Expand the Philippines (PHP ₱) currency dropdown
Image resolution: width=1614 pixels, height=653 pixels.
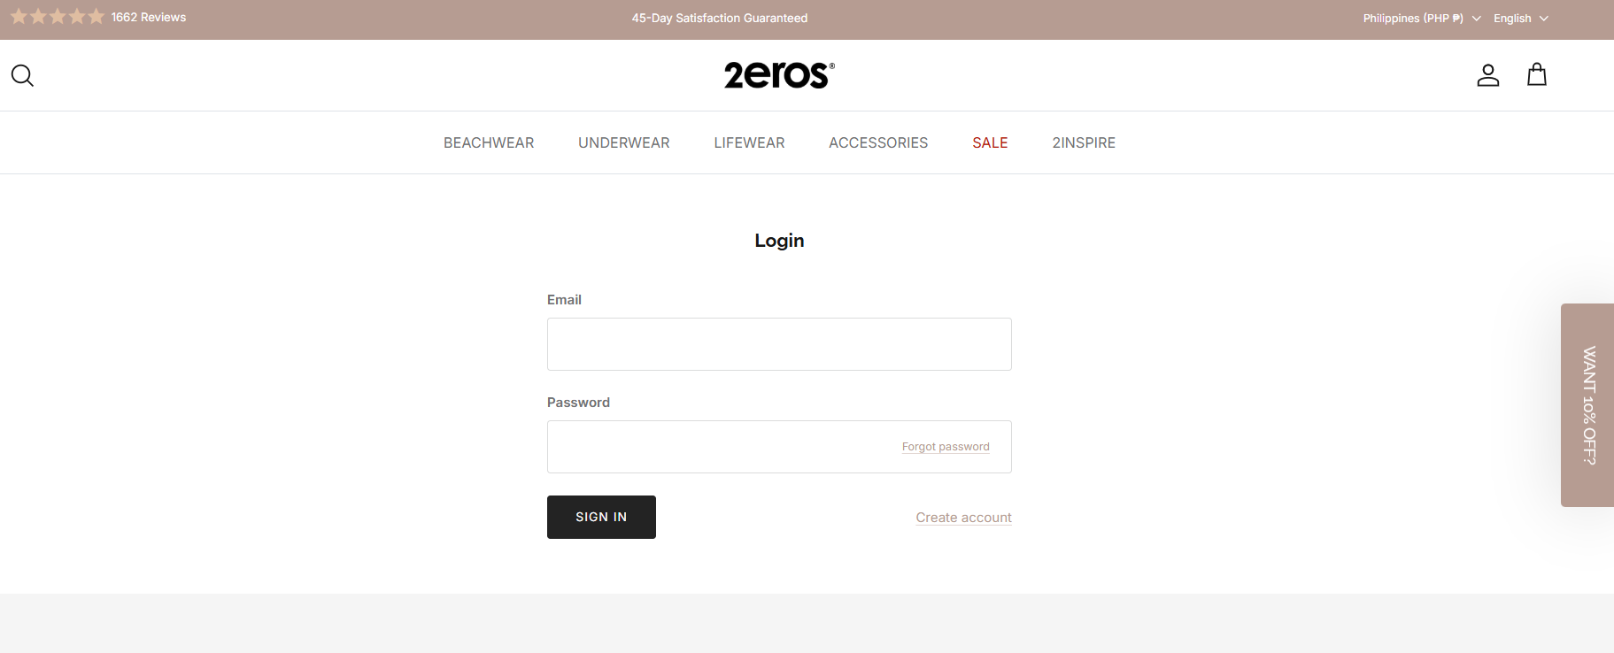[x=1422, y=19]
